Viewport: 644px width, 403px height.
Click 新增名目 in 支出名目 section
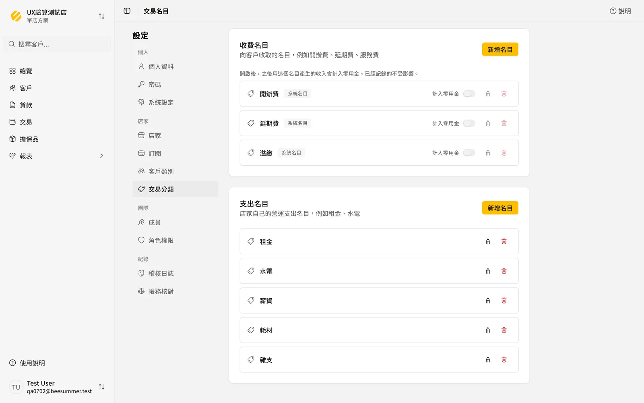point(500,208)
